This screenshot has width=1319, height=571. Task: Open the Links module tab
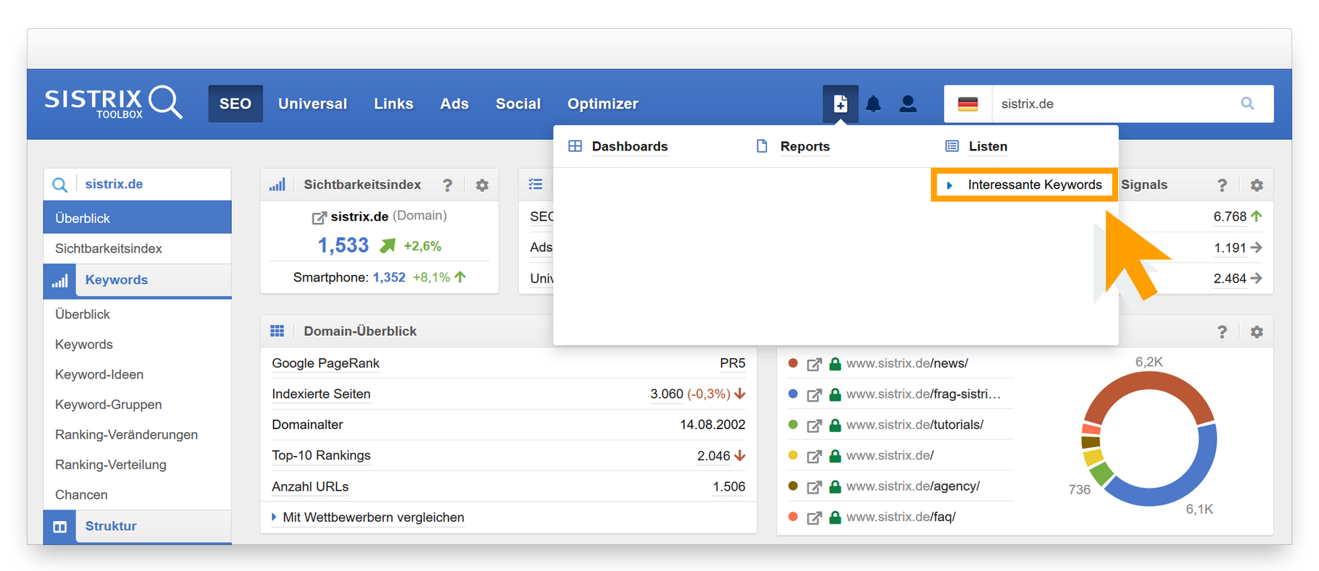point(393,103)
